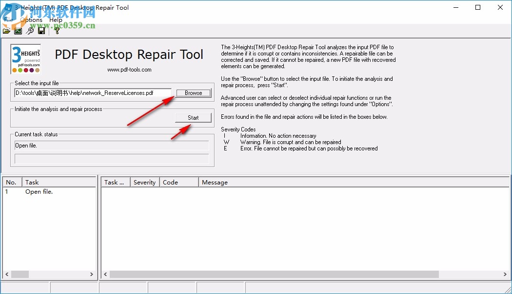This screenshot has width=512, height=294.
Task: Open the File menu
Action: click(x=8, y=19)
